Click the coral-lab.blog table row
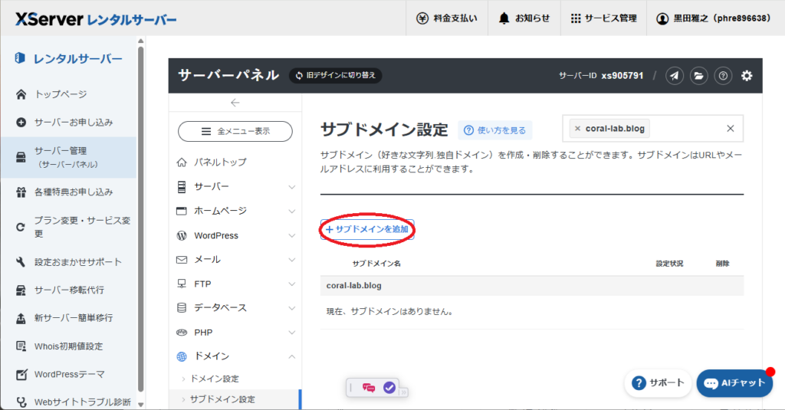This screenshot has height=410, width=785. [x=532, y=285]
